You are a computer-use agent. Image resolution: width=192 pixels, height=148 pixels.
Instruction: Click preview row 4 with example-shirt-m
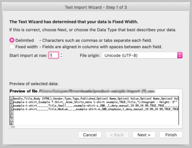coord(94,109)
